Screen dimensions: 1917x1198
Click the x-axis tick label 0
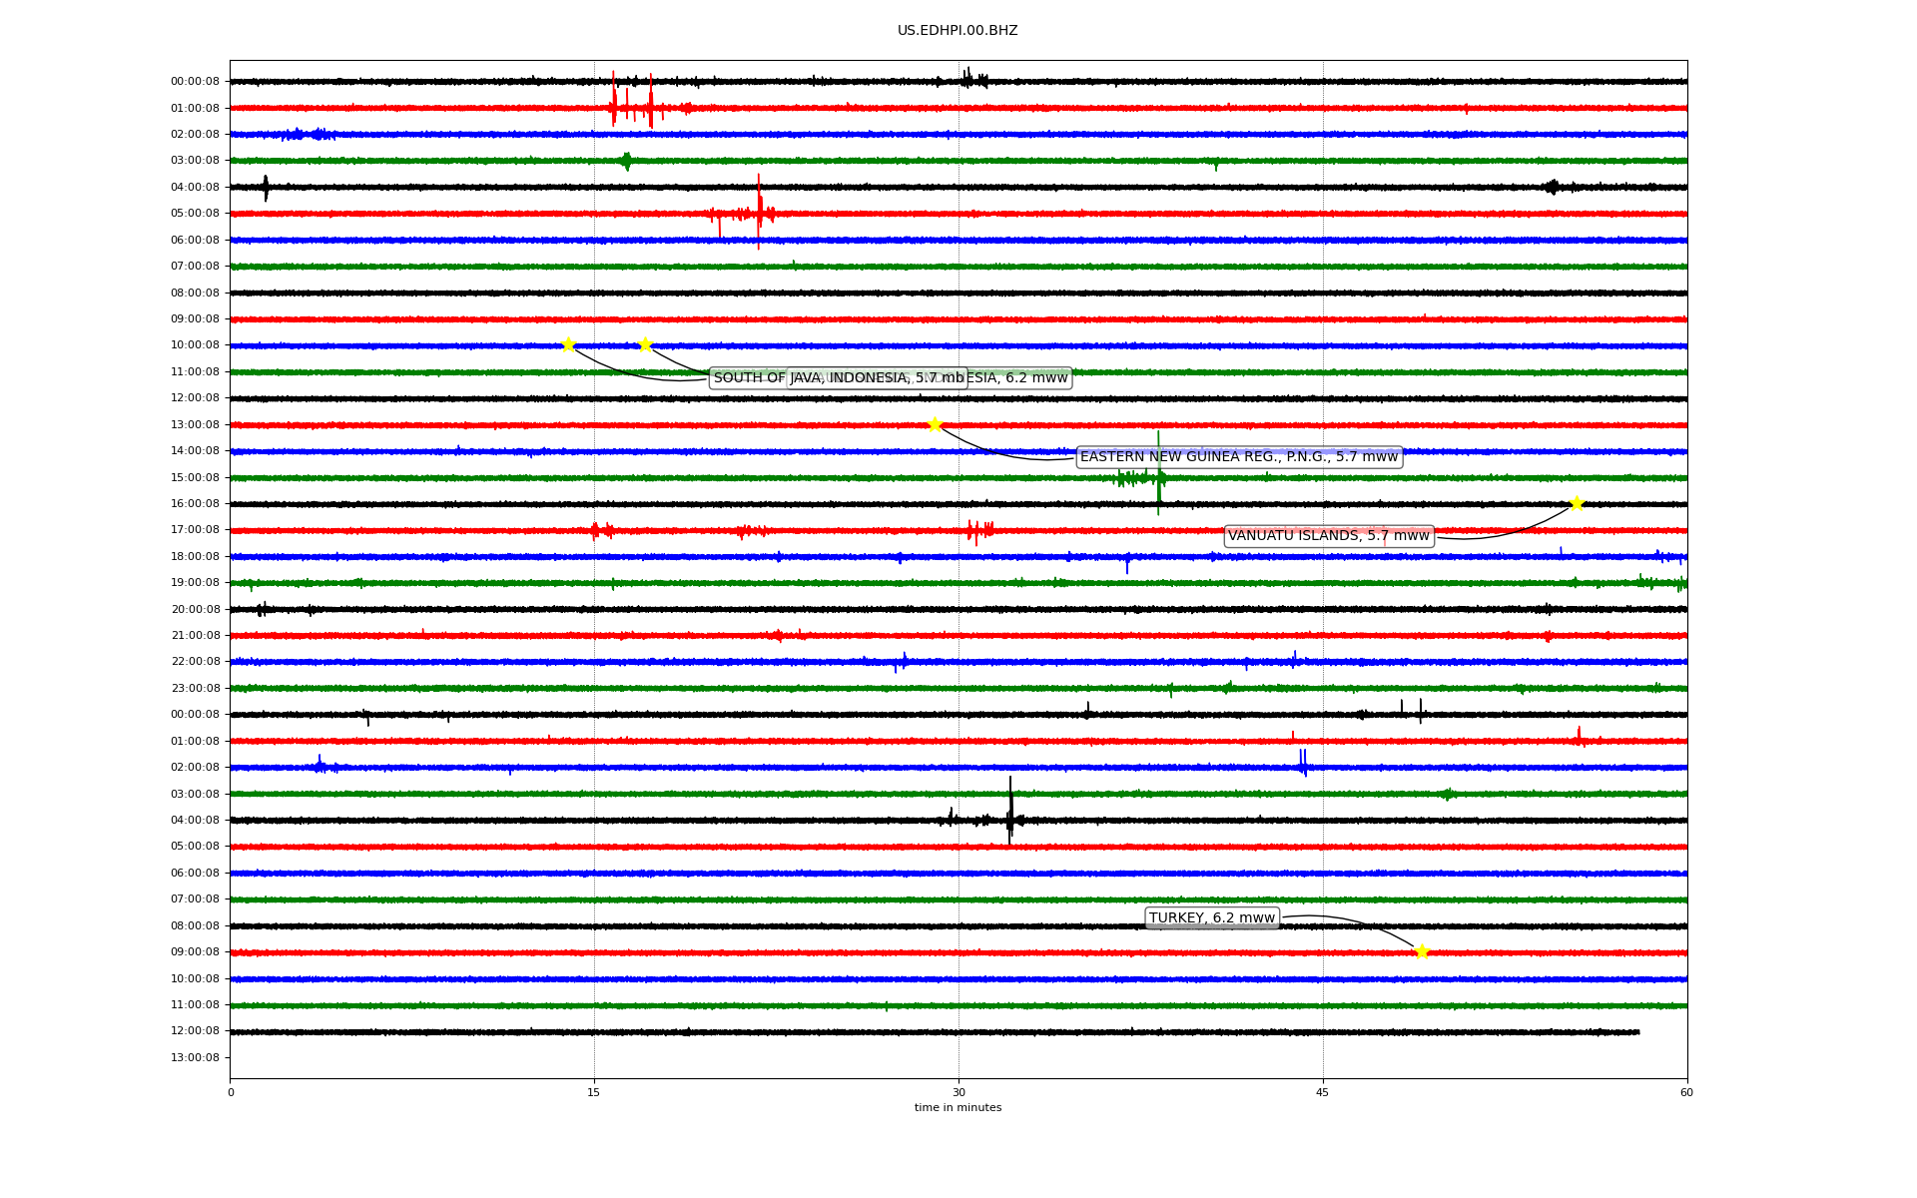231,1093
